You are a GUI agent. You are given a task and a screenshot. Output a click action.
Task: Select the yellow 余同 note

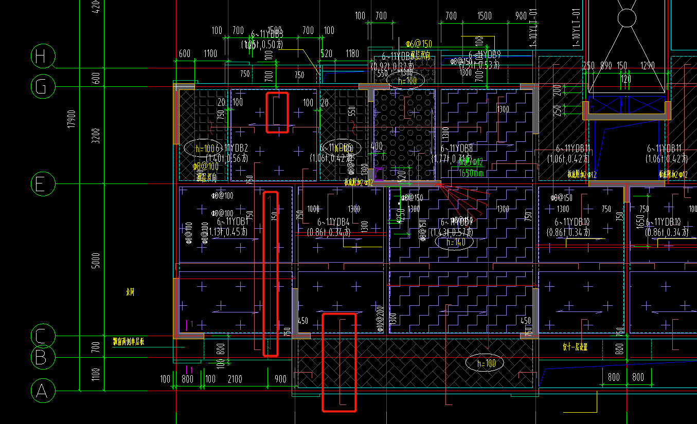pos(130,292)
